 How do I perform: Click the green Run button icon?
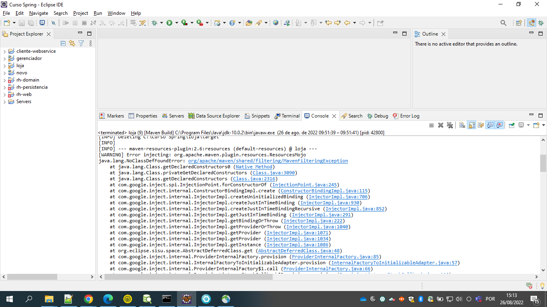169,23
